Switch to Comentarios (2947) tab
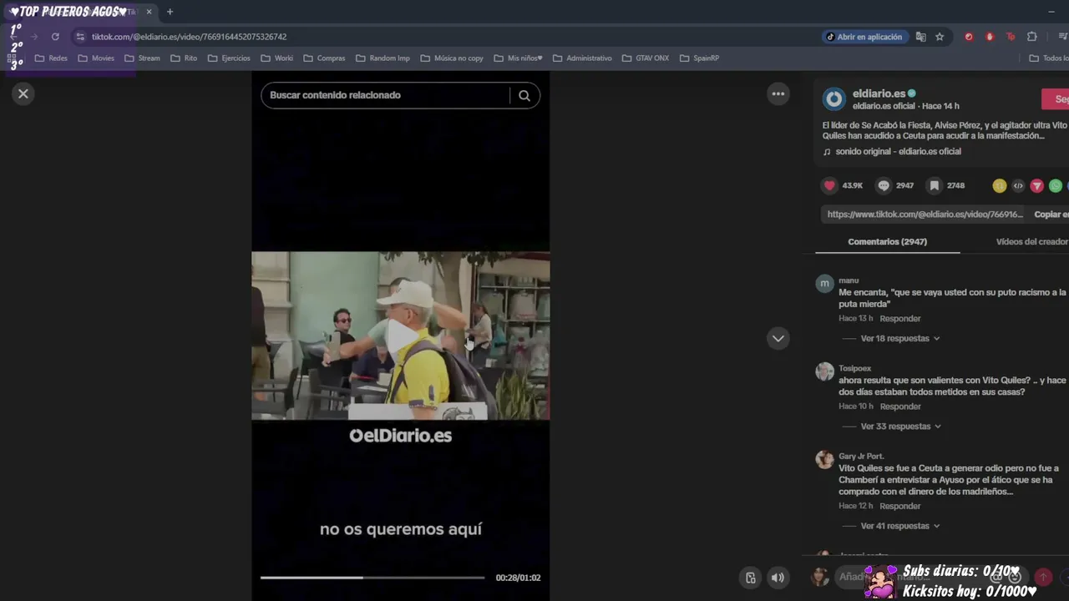The height and width of the screenshot is (601, 1069). point(887,242)
